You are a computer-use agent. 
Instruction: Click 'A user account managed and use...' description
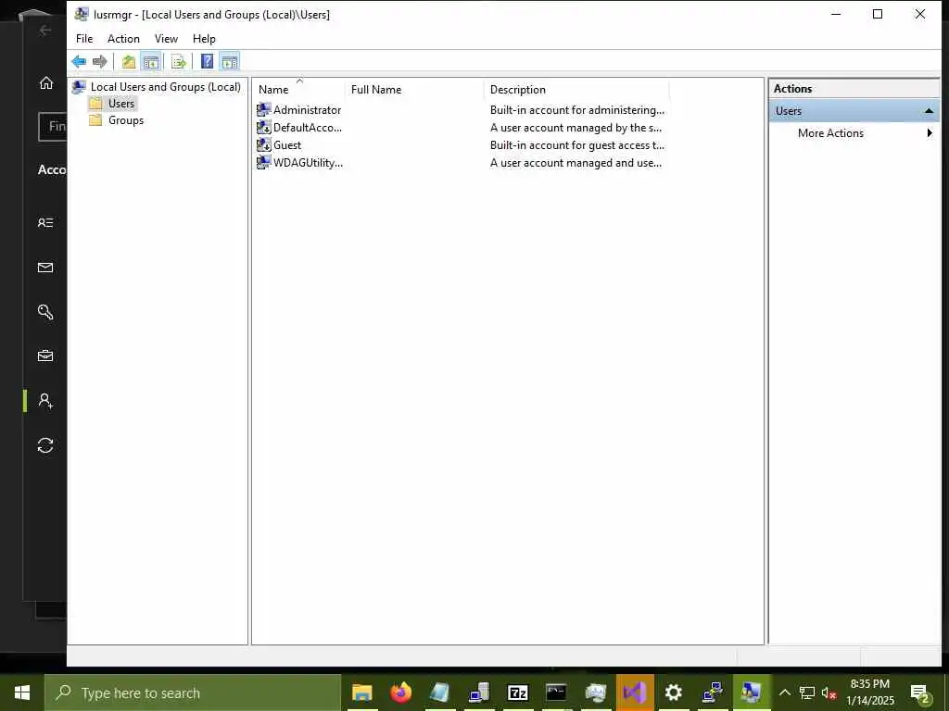click(576, 163)
